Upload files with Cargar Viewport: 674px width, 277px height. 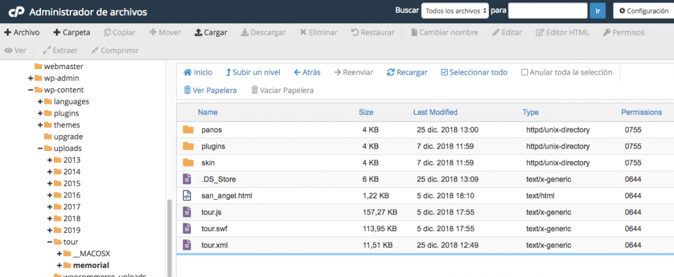click(x=211, y=32)
